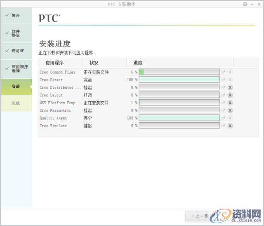Click Creo Common Files progress bar

[179, 72]
